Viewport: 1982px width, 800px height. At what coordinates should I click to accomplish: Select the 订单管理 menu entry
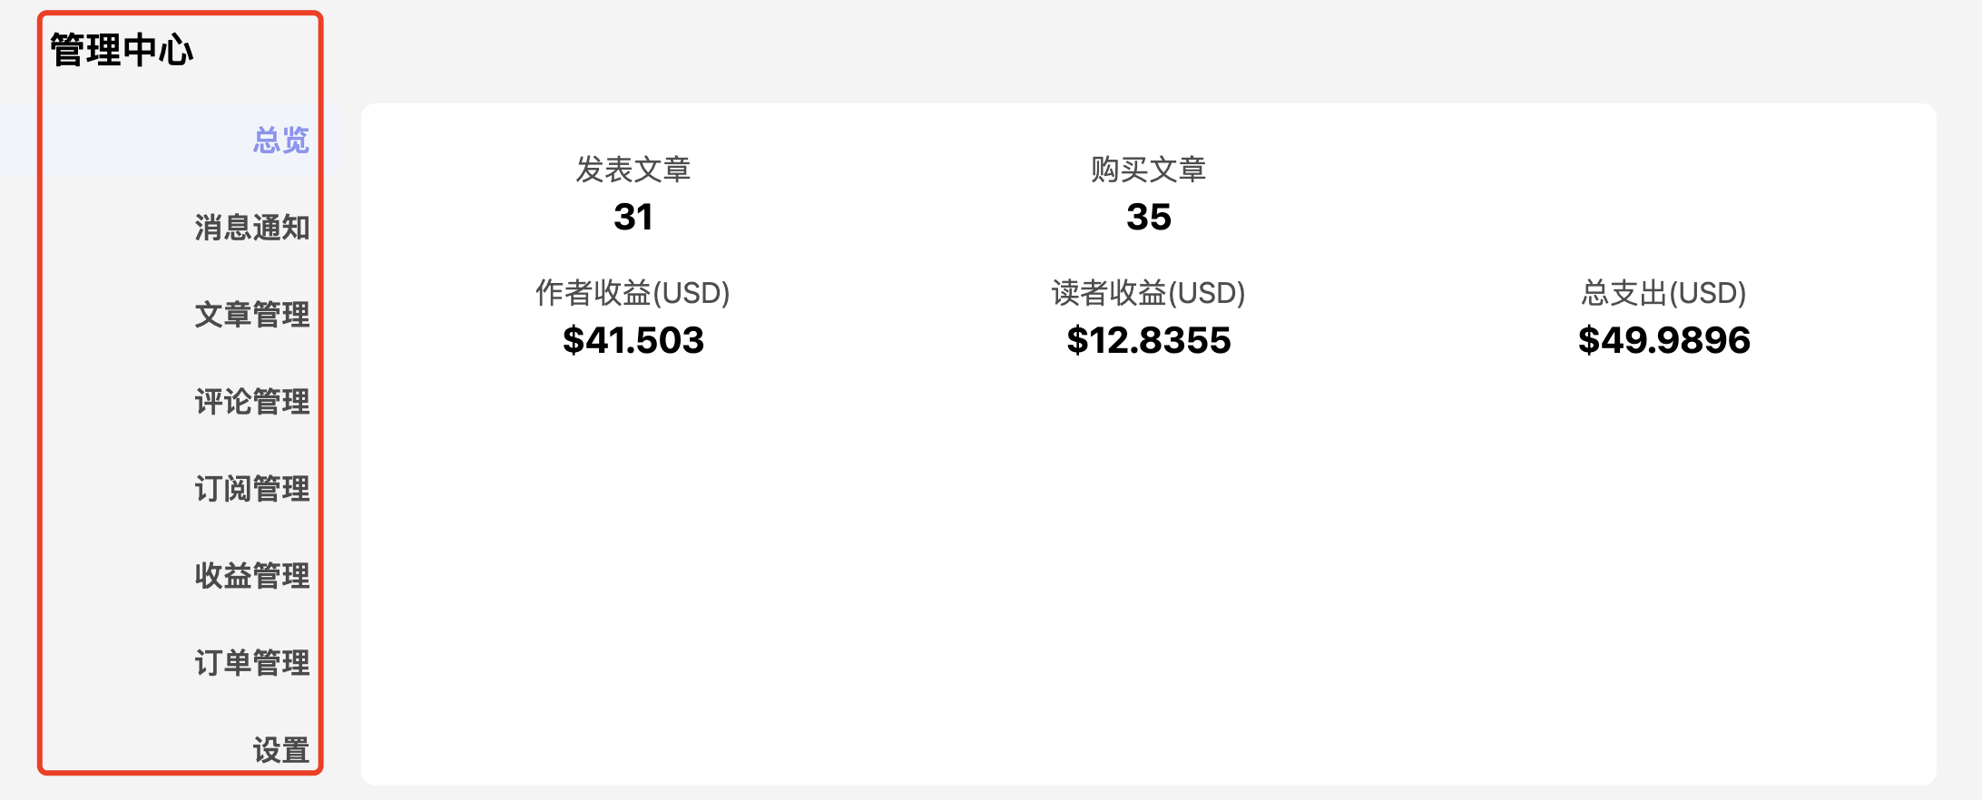point(251,663)
